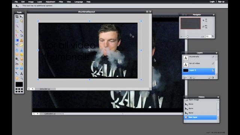
Task: Toggle layer settings icon in Layers panel
Action: tap(184, 78)
